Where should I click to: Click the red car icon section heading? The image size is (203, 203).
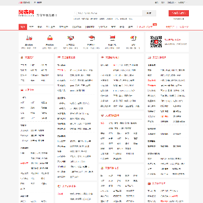[27, 90]
